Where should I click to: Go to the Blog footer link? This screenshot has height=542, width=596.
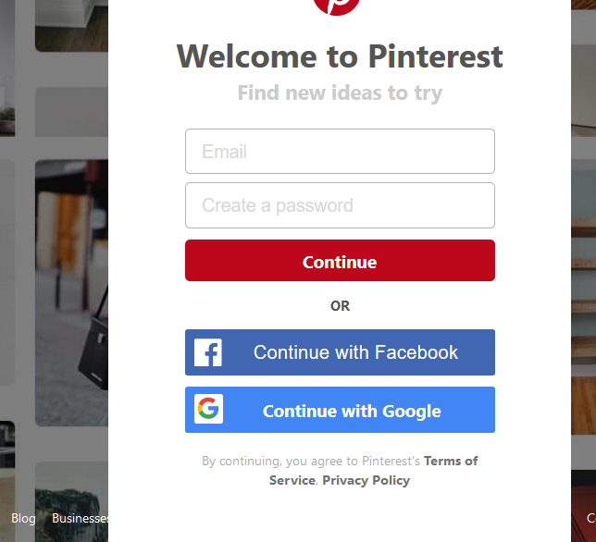coord(23,518)
